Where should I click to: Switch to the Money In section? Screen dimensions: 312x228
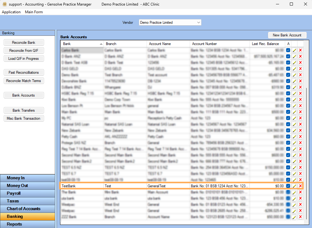27,178
